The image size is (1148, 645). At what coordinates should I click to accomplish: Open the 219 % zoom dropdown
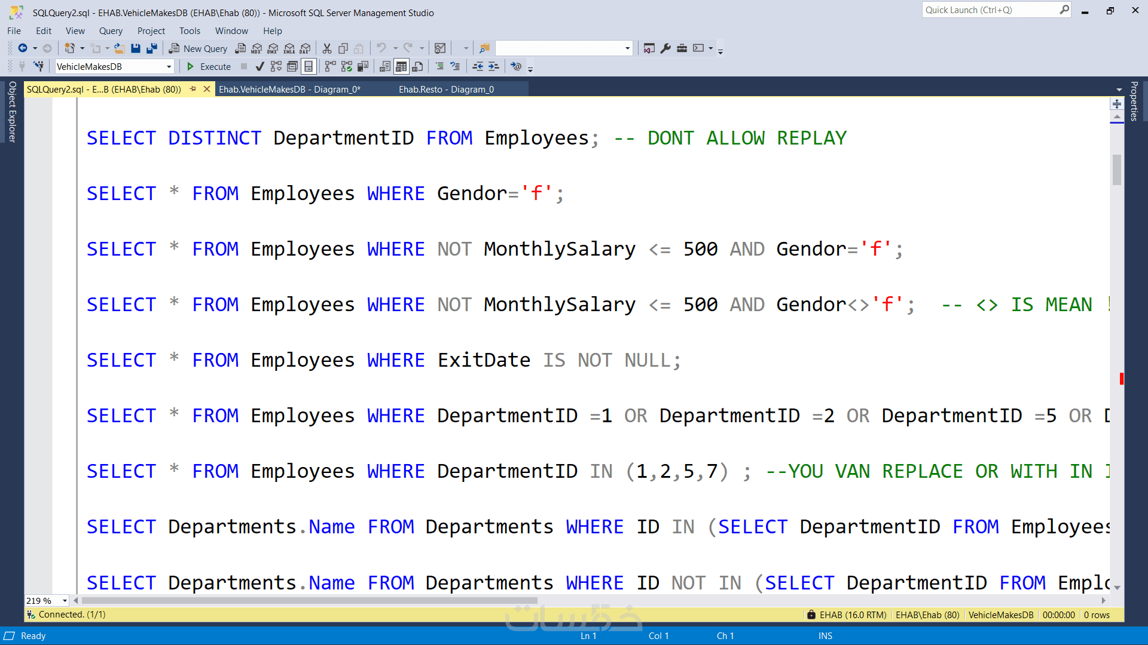65,601
